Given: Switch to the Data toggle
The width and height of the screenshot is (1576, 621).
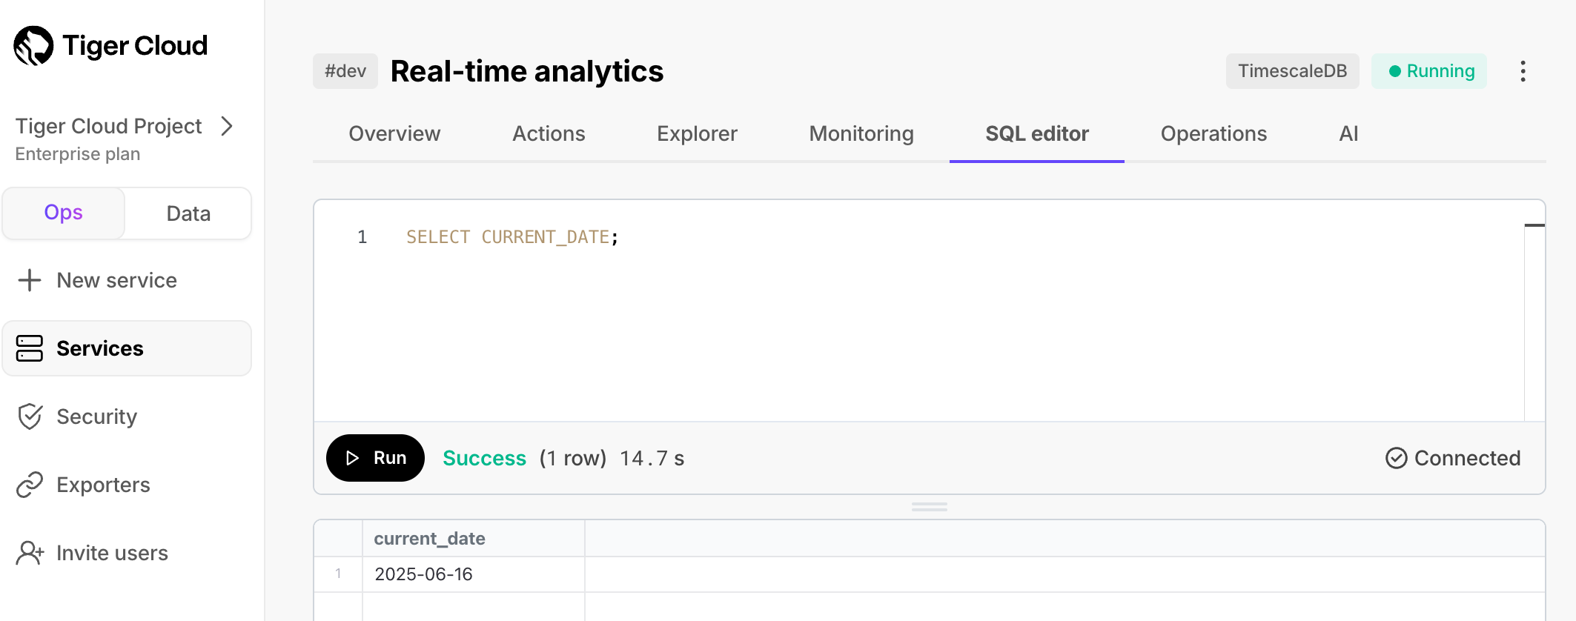Looking at the screenshot, I should coord(188,213).
